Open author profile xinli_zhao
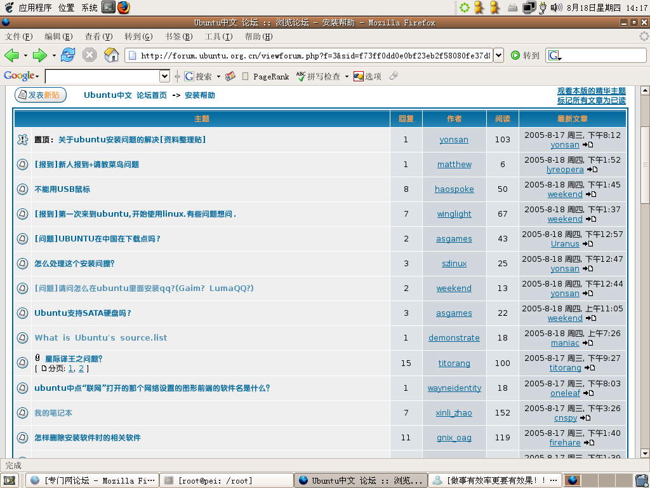Image resolution: width=650 pixels, height=488 pixels. (454, 413)
